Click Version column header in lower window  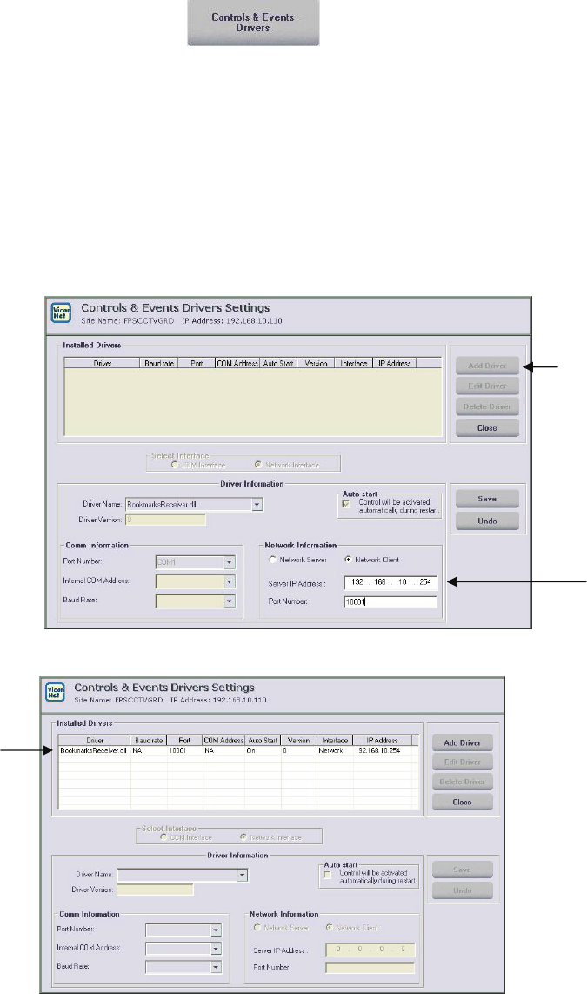[x=298, y=741]
